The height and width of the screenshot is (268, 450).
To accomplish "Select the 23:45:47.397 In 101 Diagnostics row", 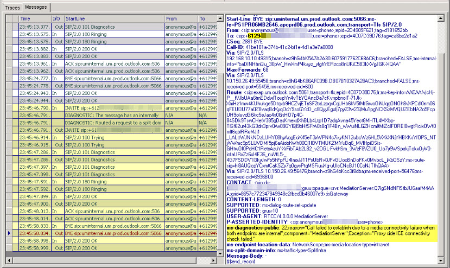I will pos(112,167).
